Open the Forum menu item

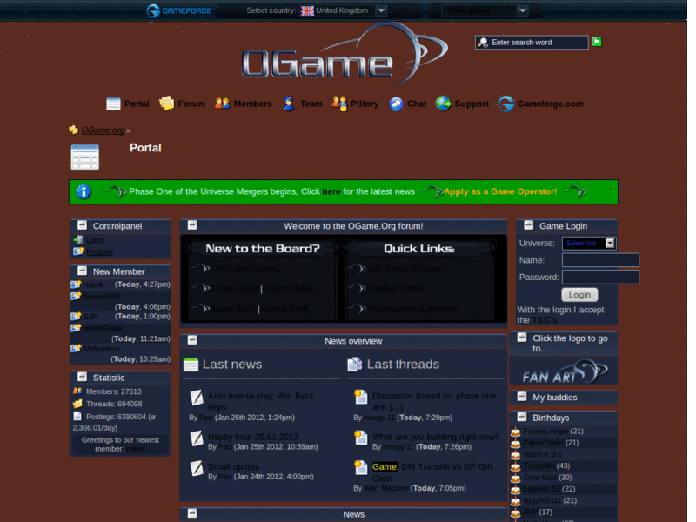(x=191, y=104)
